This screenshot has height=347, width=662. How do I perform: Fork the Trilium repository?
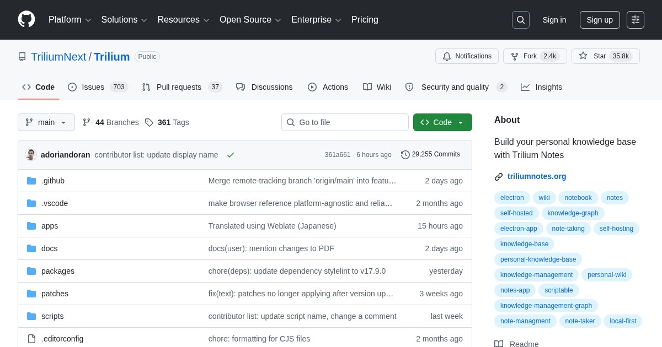pos(535,56)
